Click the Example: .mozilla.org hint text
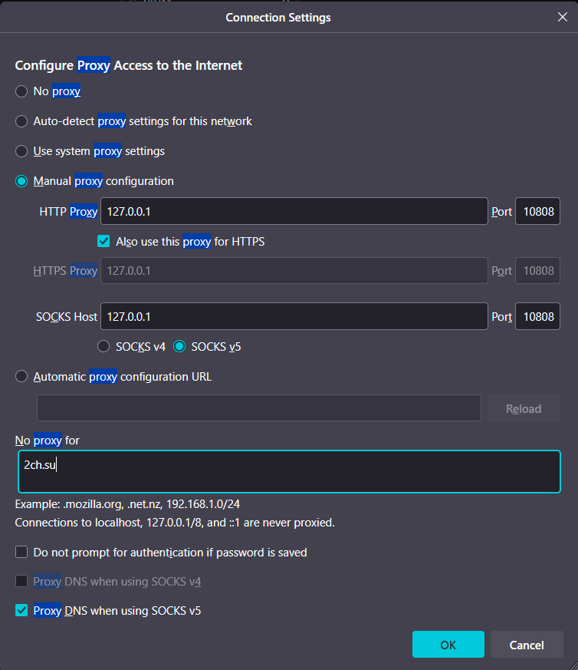Viewport: 578px width, 670px height. point(127,504)
